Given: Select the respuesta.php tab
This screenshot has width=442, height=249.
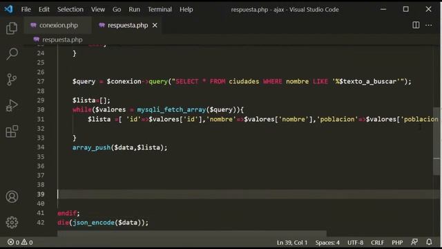Looking at the screenshot, I should (127, 26).
